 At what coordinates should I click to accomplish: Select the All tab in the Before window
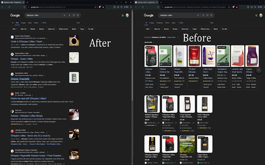[x=146, y=23]
